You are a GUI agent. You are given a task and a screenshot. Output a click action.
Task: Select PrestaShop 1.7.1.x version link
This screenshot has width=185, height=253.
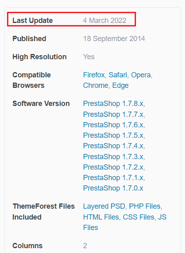pos(113,178)
